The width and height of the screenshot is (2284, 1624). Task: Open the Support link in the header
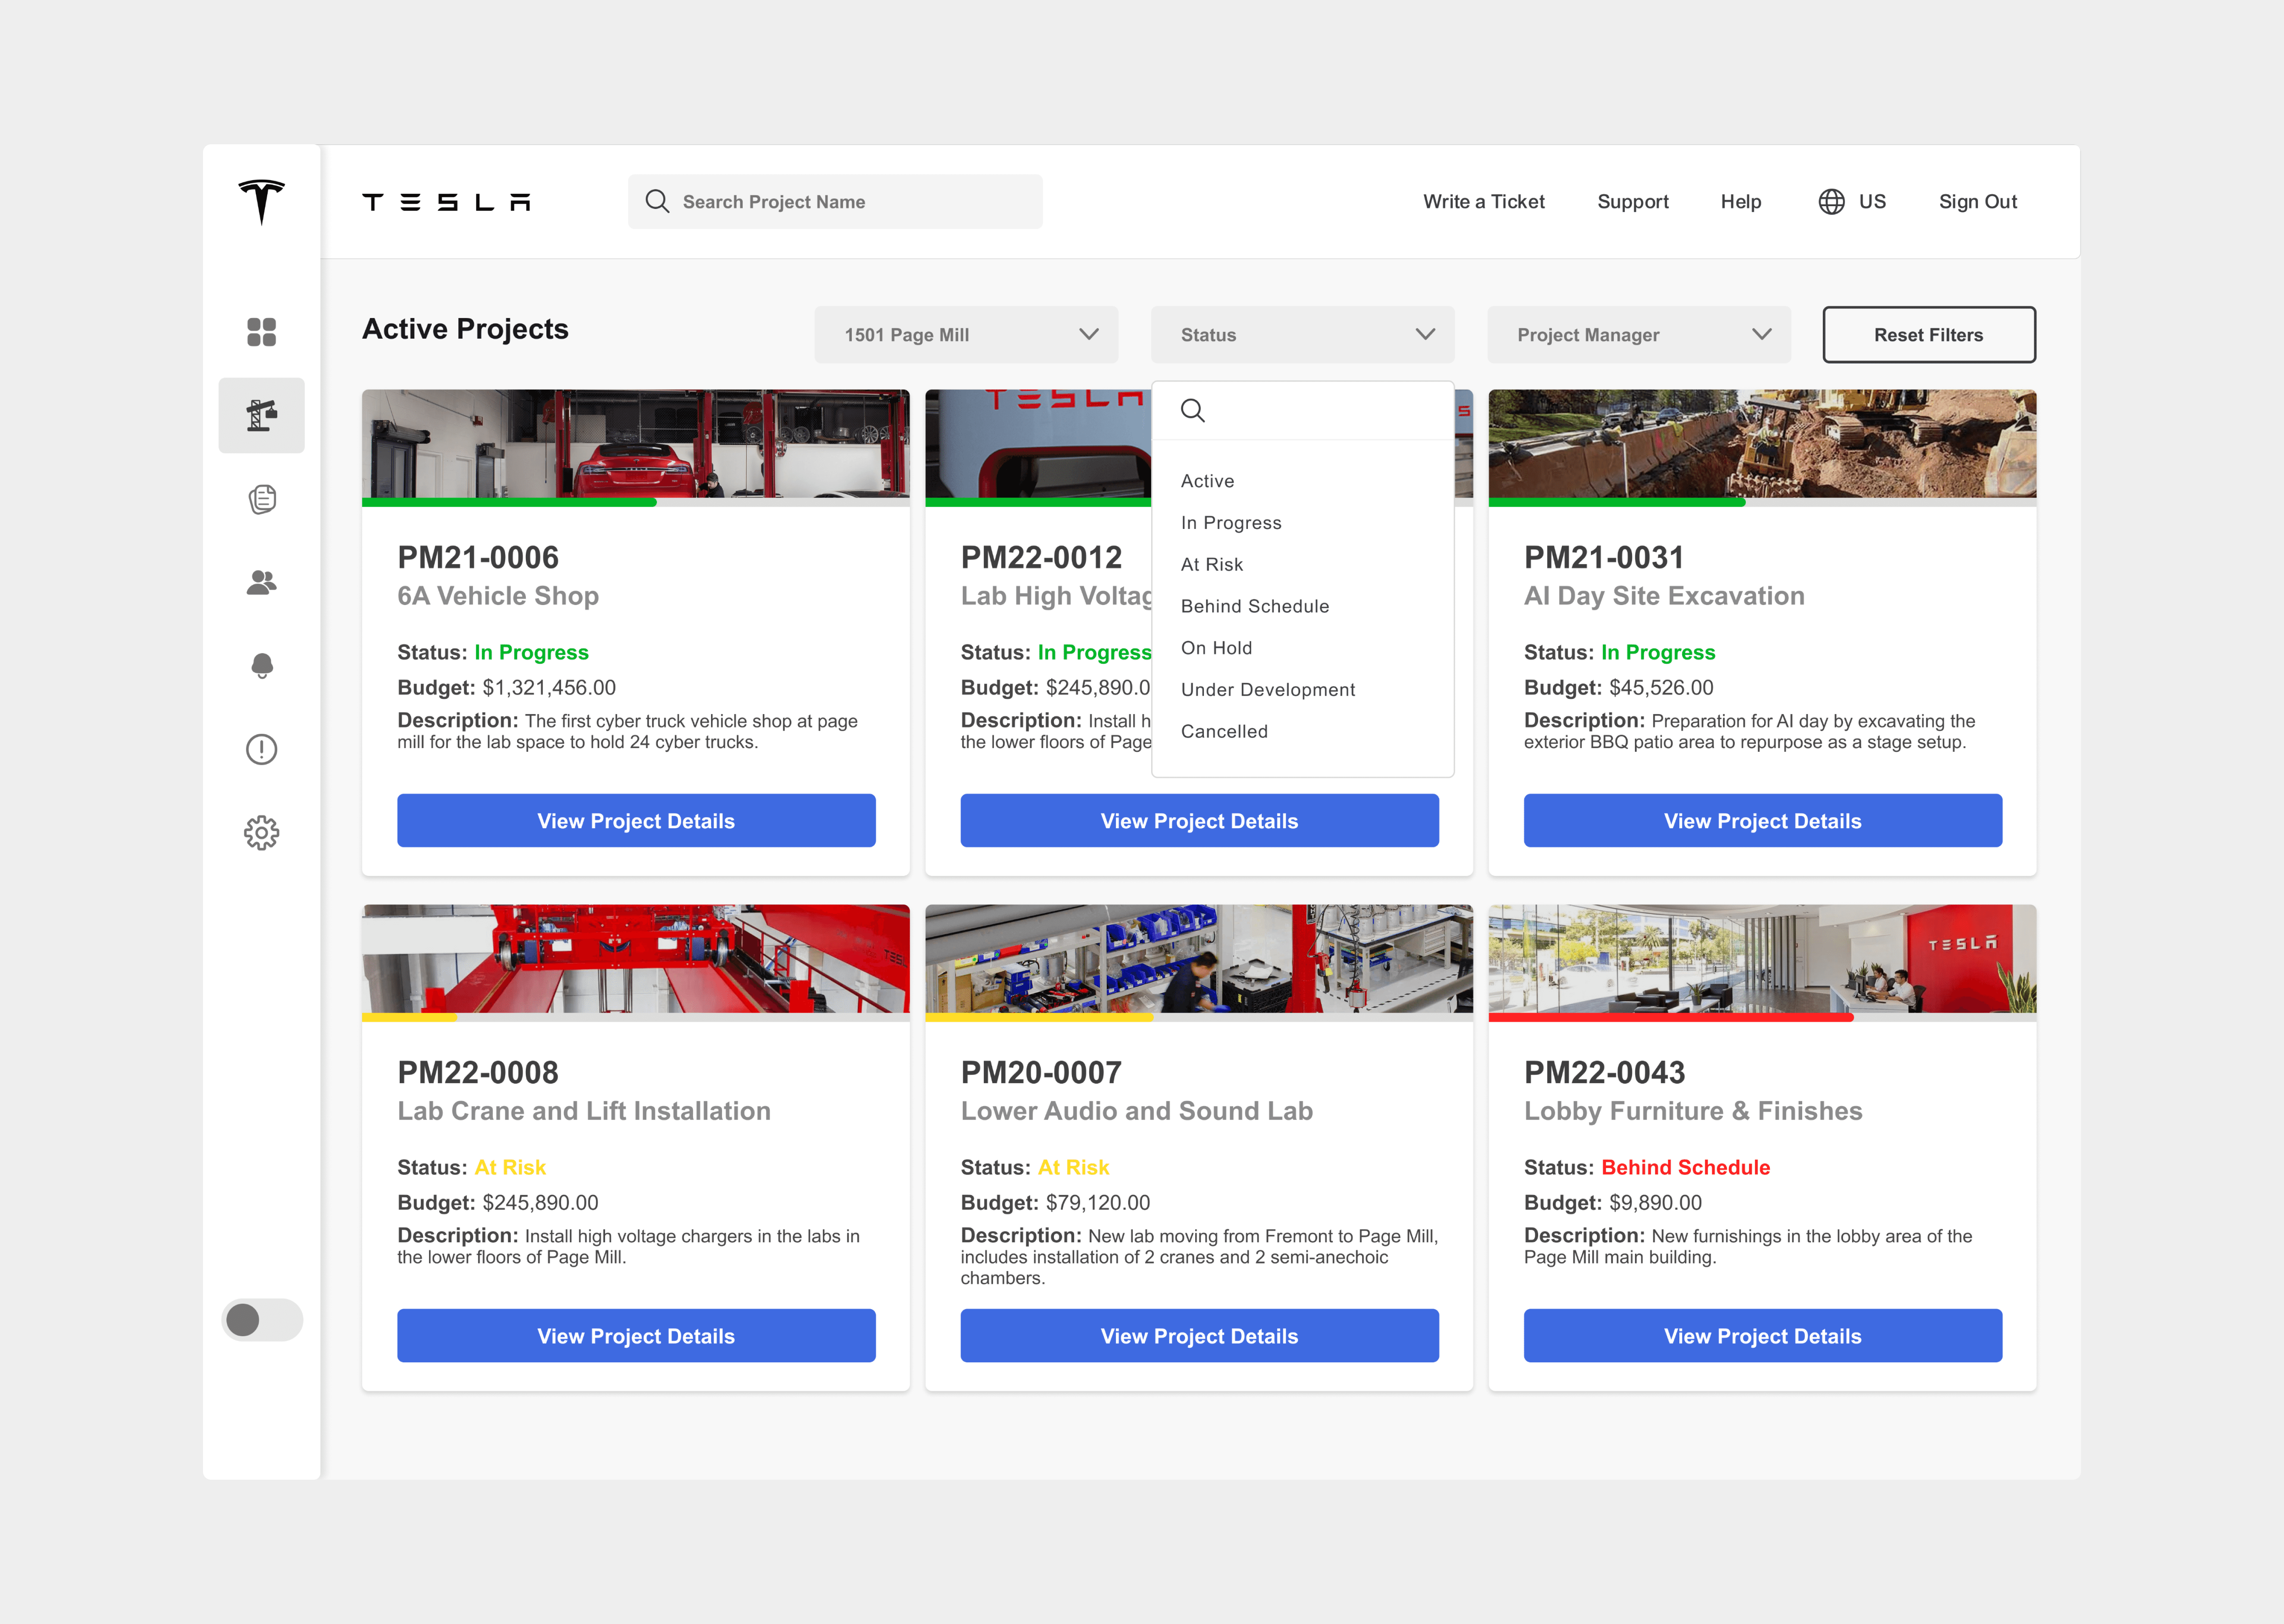pos(1633,202)
